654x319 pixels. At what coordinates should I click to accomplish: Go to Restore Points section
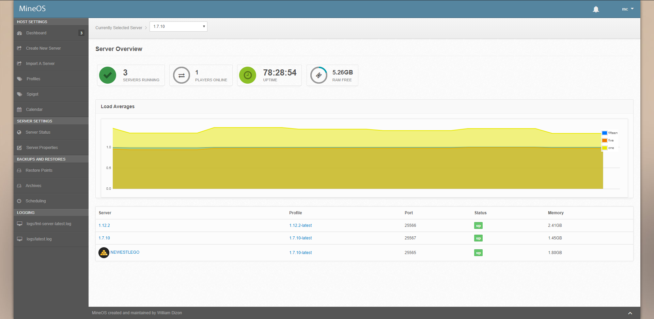pos(39,170)
